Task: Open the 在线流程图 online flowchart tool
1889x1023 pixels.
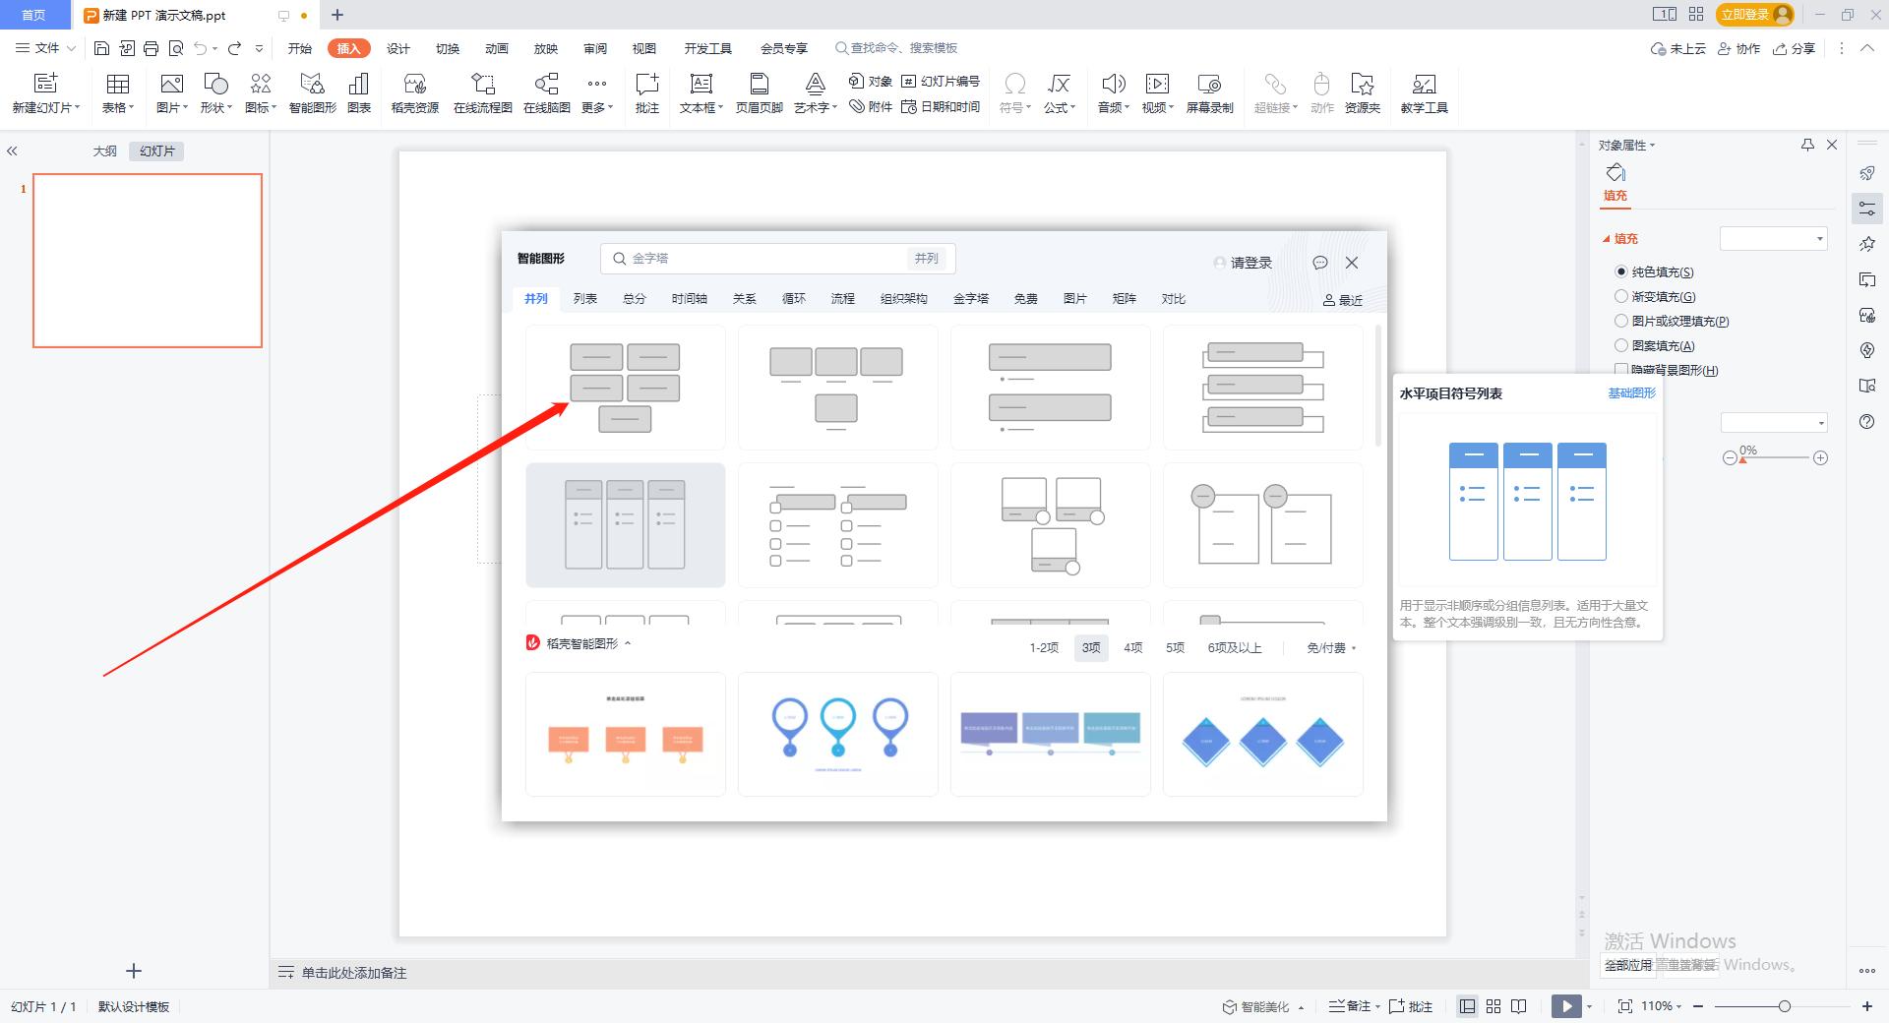Action: click(482, 93)
